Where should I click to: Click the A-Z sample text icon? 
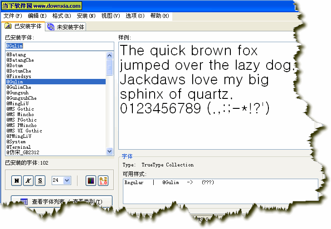pos(103,180)
